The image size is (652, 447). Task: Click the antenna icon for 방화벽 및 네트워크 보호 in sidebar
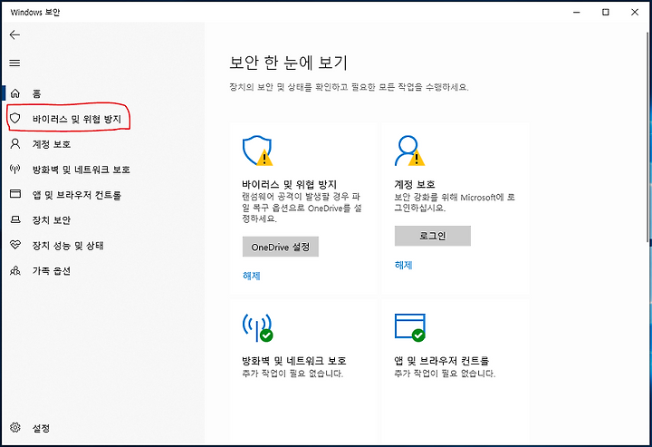tap(15, 169)
